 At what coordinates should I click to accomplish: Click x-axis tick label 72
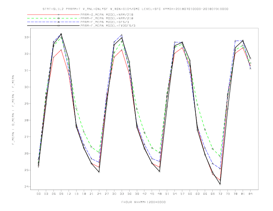pyautogui.click(x=220, y=194)
